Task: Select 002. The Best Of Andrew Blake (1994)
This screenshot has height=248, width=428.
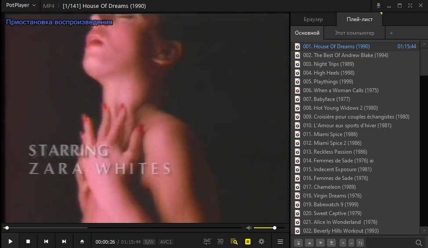Action: tap(355, 55)
